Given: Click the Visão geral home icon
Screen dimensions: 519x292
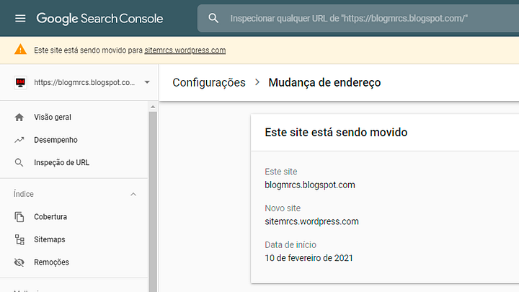Looking at the screenshot, I should tap(19, 118).
